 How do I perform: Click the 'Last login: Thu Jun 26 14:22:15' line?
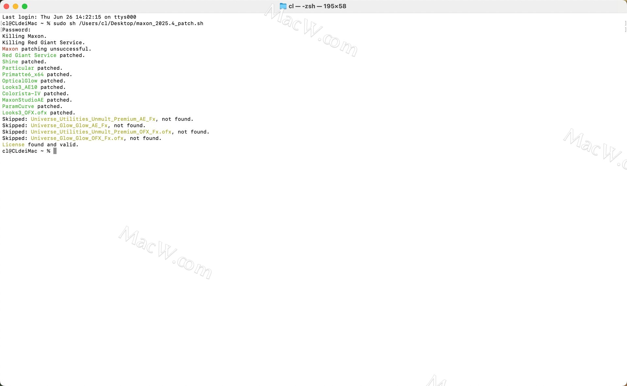pos(69,17)
